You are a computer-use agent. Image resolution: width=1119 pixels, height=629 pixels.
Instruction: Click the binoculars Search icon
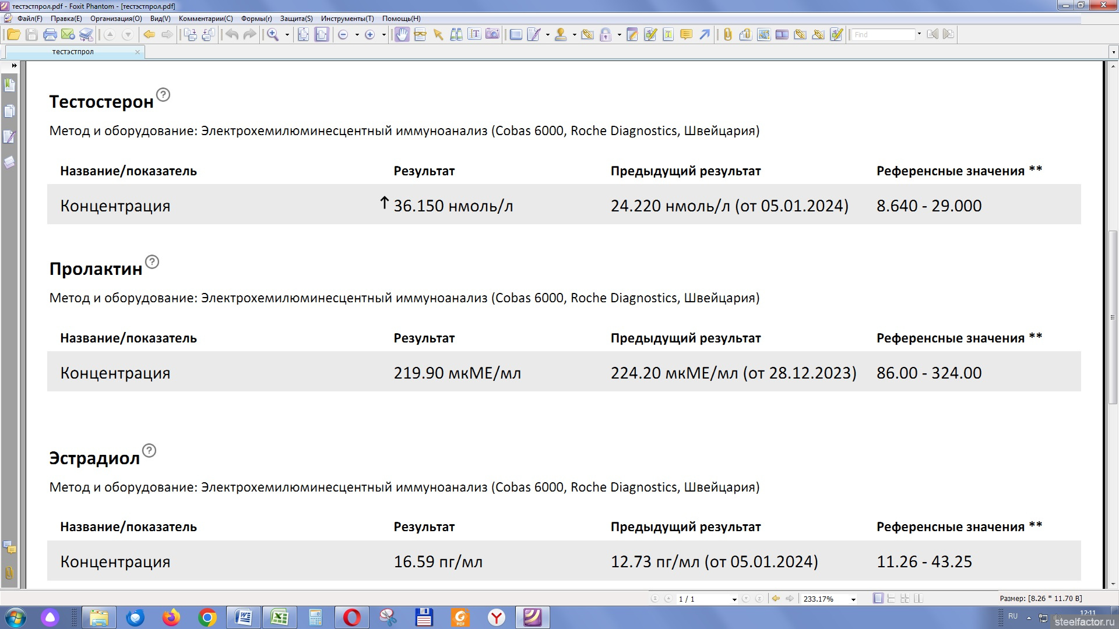[x=456, y=34]
